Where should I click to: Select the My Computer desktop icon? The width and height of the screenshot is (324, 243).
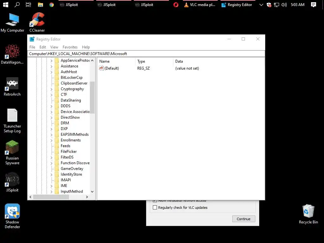click(12, 23)
